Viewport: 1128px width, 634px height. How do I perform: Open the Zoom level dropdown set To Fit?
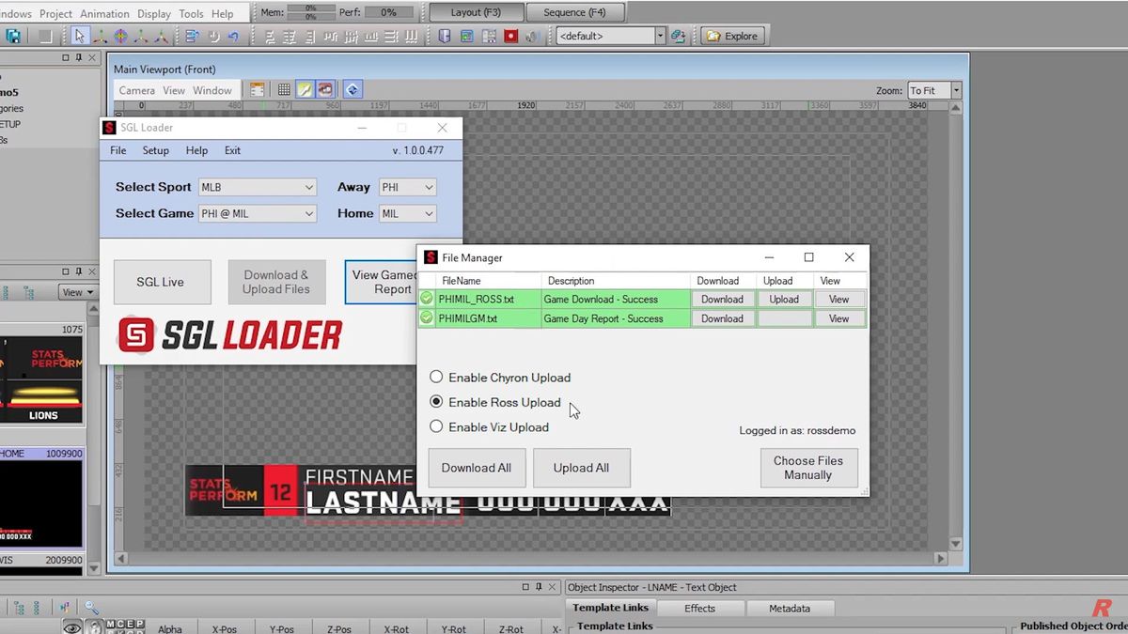931,89
